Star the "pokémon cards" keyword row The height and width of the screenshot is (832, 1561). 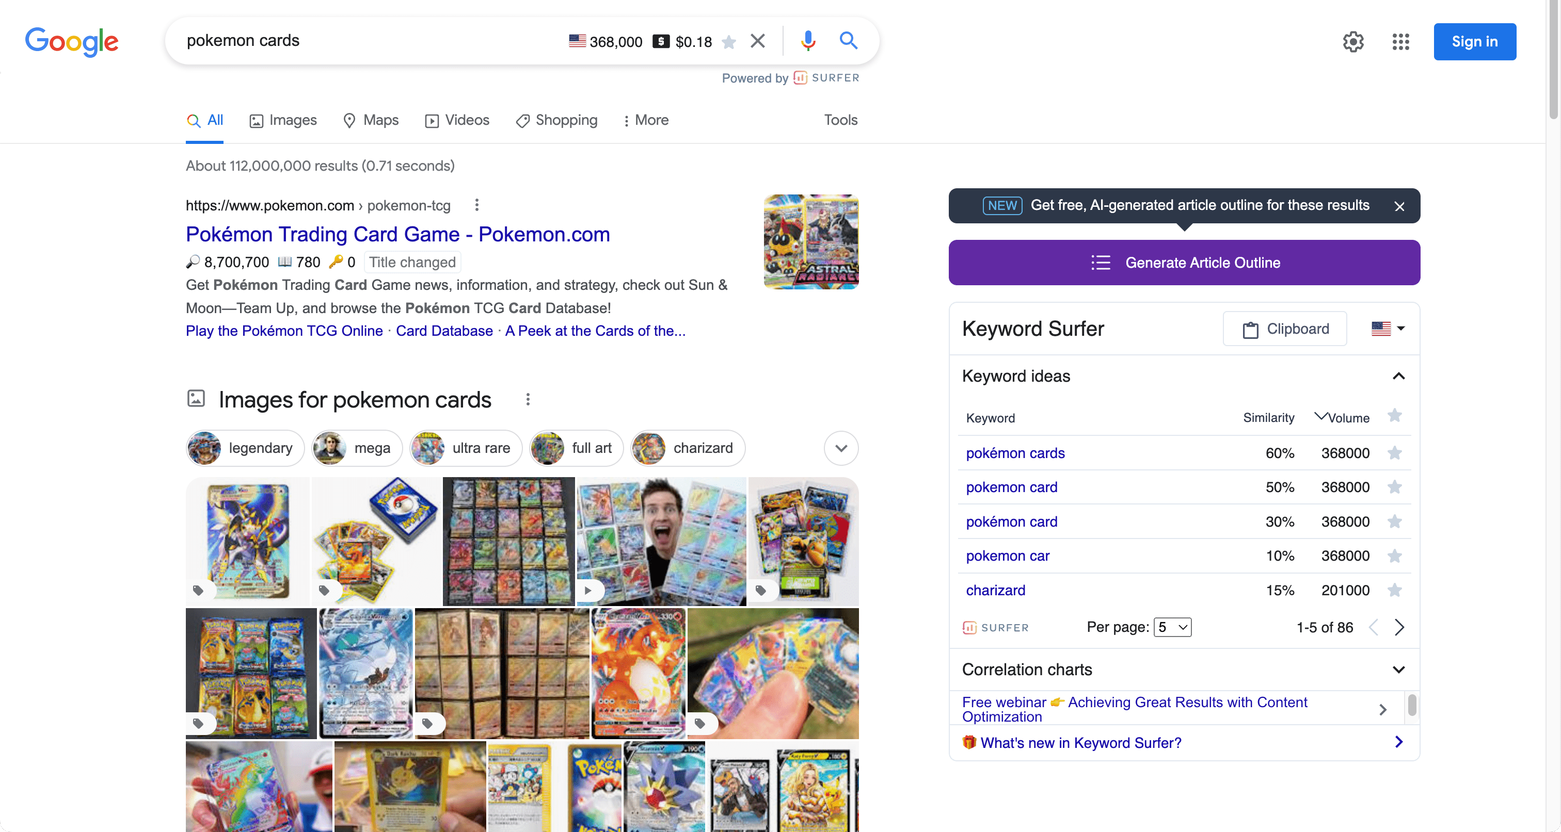(1395, 453)
